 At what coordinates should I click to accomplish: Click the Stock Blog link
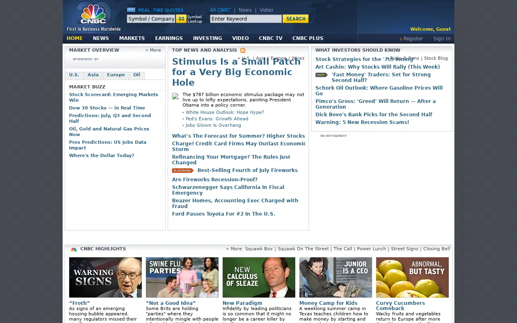coord(436,58)
